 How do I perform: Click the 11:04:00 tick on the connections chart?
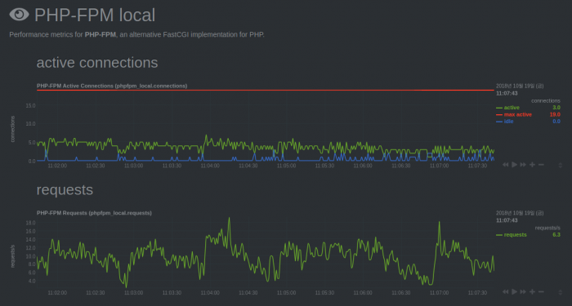coord(210,166)
